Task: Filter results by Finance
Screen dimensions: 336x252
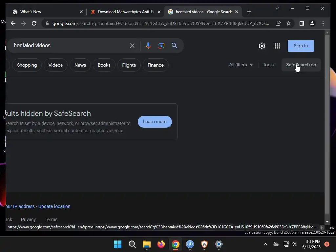Action: (x=156, y=65)
